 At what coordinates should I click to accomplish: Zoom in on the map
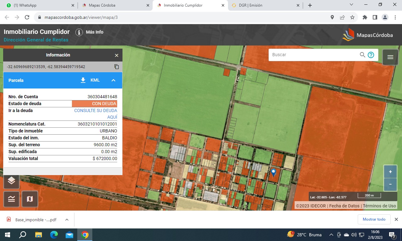coord(390,172)
